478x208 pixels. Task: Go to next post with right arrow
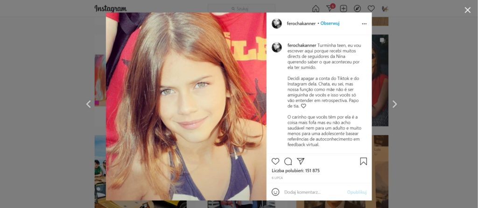point(394,104)
